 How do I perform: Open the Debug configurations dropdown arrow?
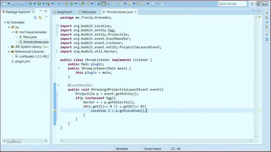(x=35, y=4)
